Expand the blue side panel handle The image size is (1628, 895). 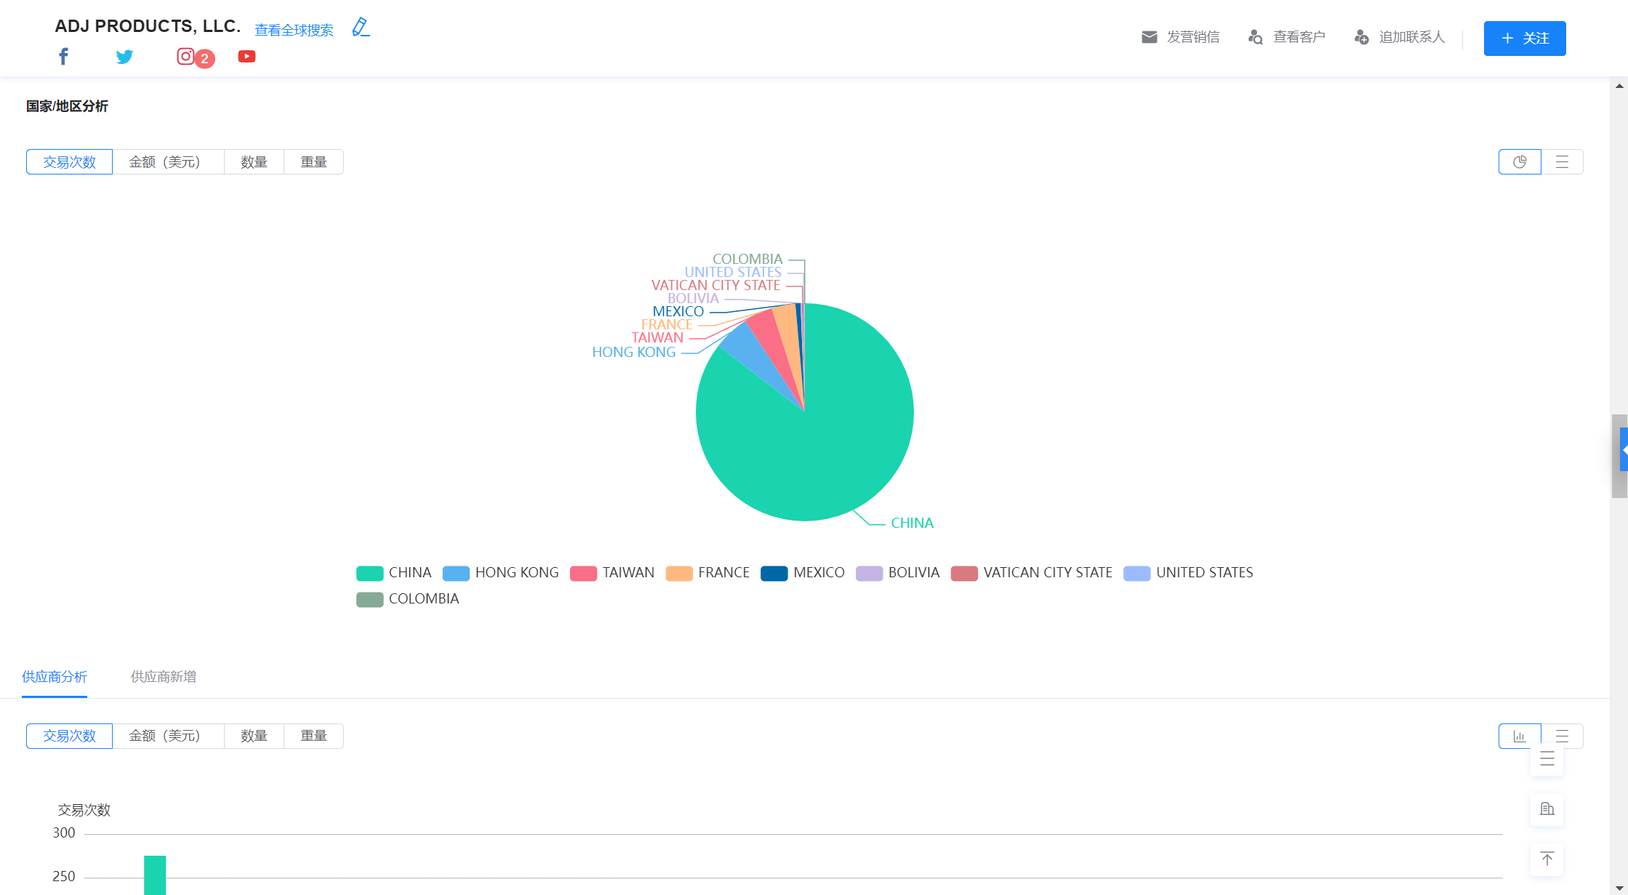point(1624,449)
